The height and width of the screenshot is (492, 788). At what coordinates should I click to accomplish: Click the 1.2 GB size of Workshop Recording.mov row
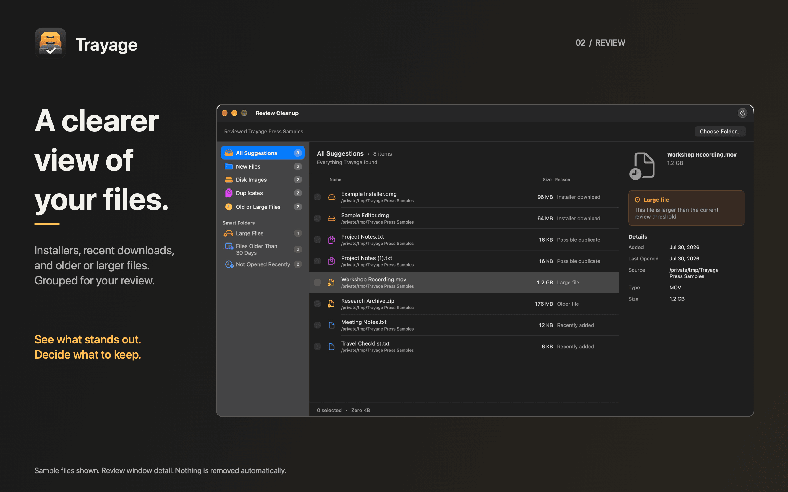point(545,283)
